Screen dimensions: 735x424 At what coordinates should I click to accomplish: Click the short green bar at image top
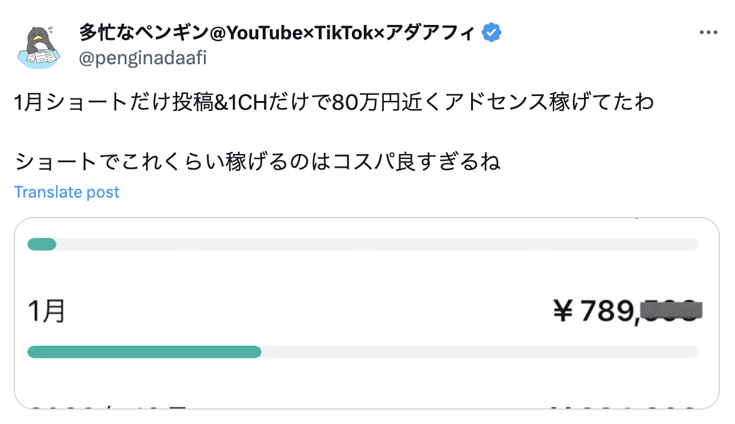click(x=42, y=244)
